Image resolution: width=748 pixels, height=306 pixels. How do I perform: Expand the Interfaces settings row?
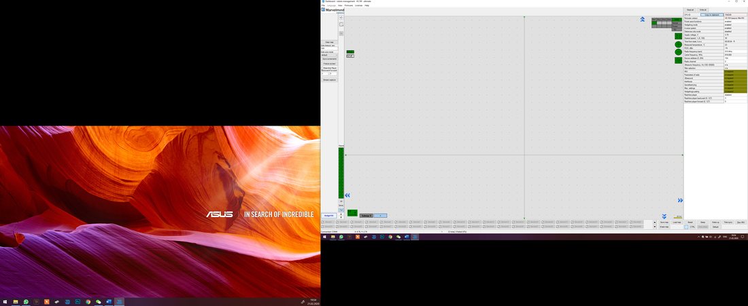(x=715, y=81)
